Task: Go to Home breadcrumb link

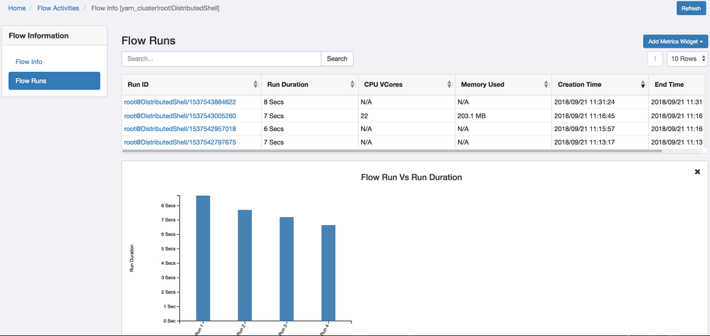Action: (x=17, y=8)
